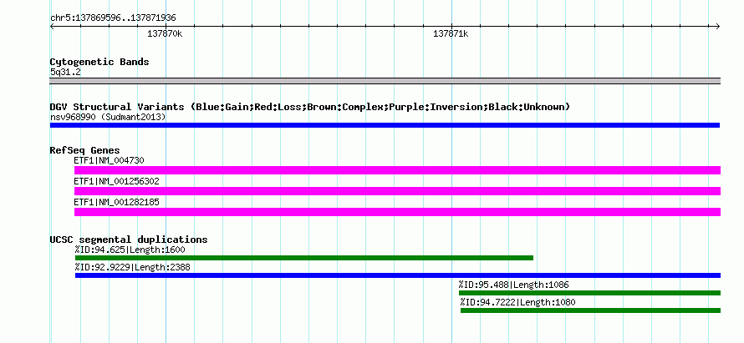Click the %ID:95.488|Length:1086 duplication label
The width and height of the screenshot is (744, 343).
513,285
